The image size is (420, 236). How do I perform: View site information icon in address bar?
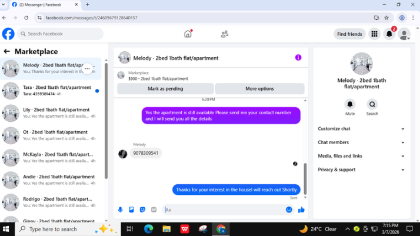(39, 18)
